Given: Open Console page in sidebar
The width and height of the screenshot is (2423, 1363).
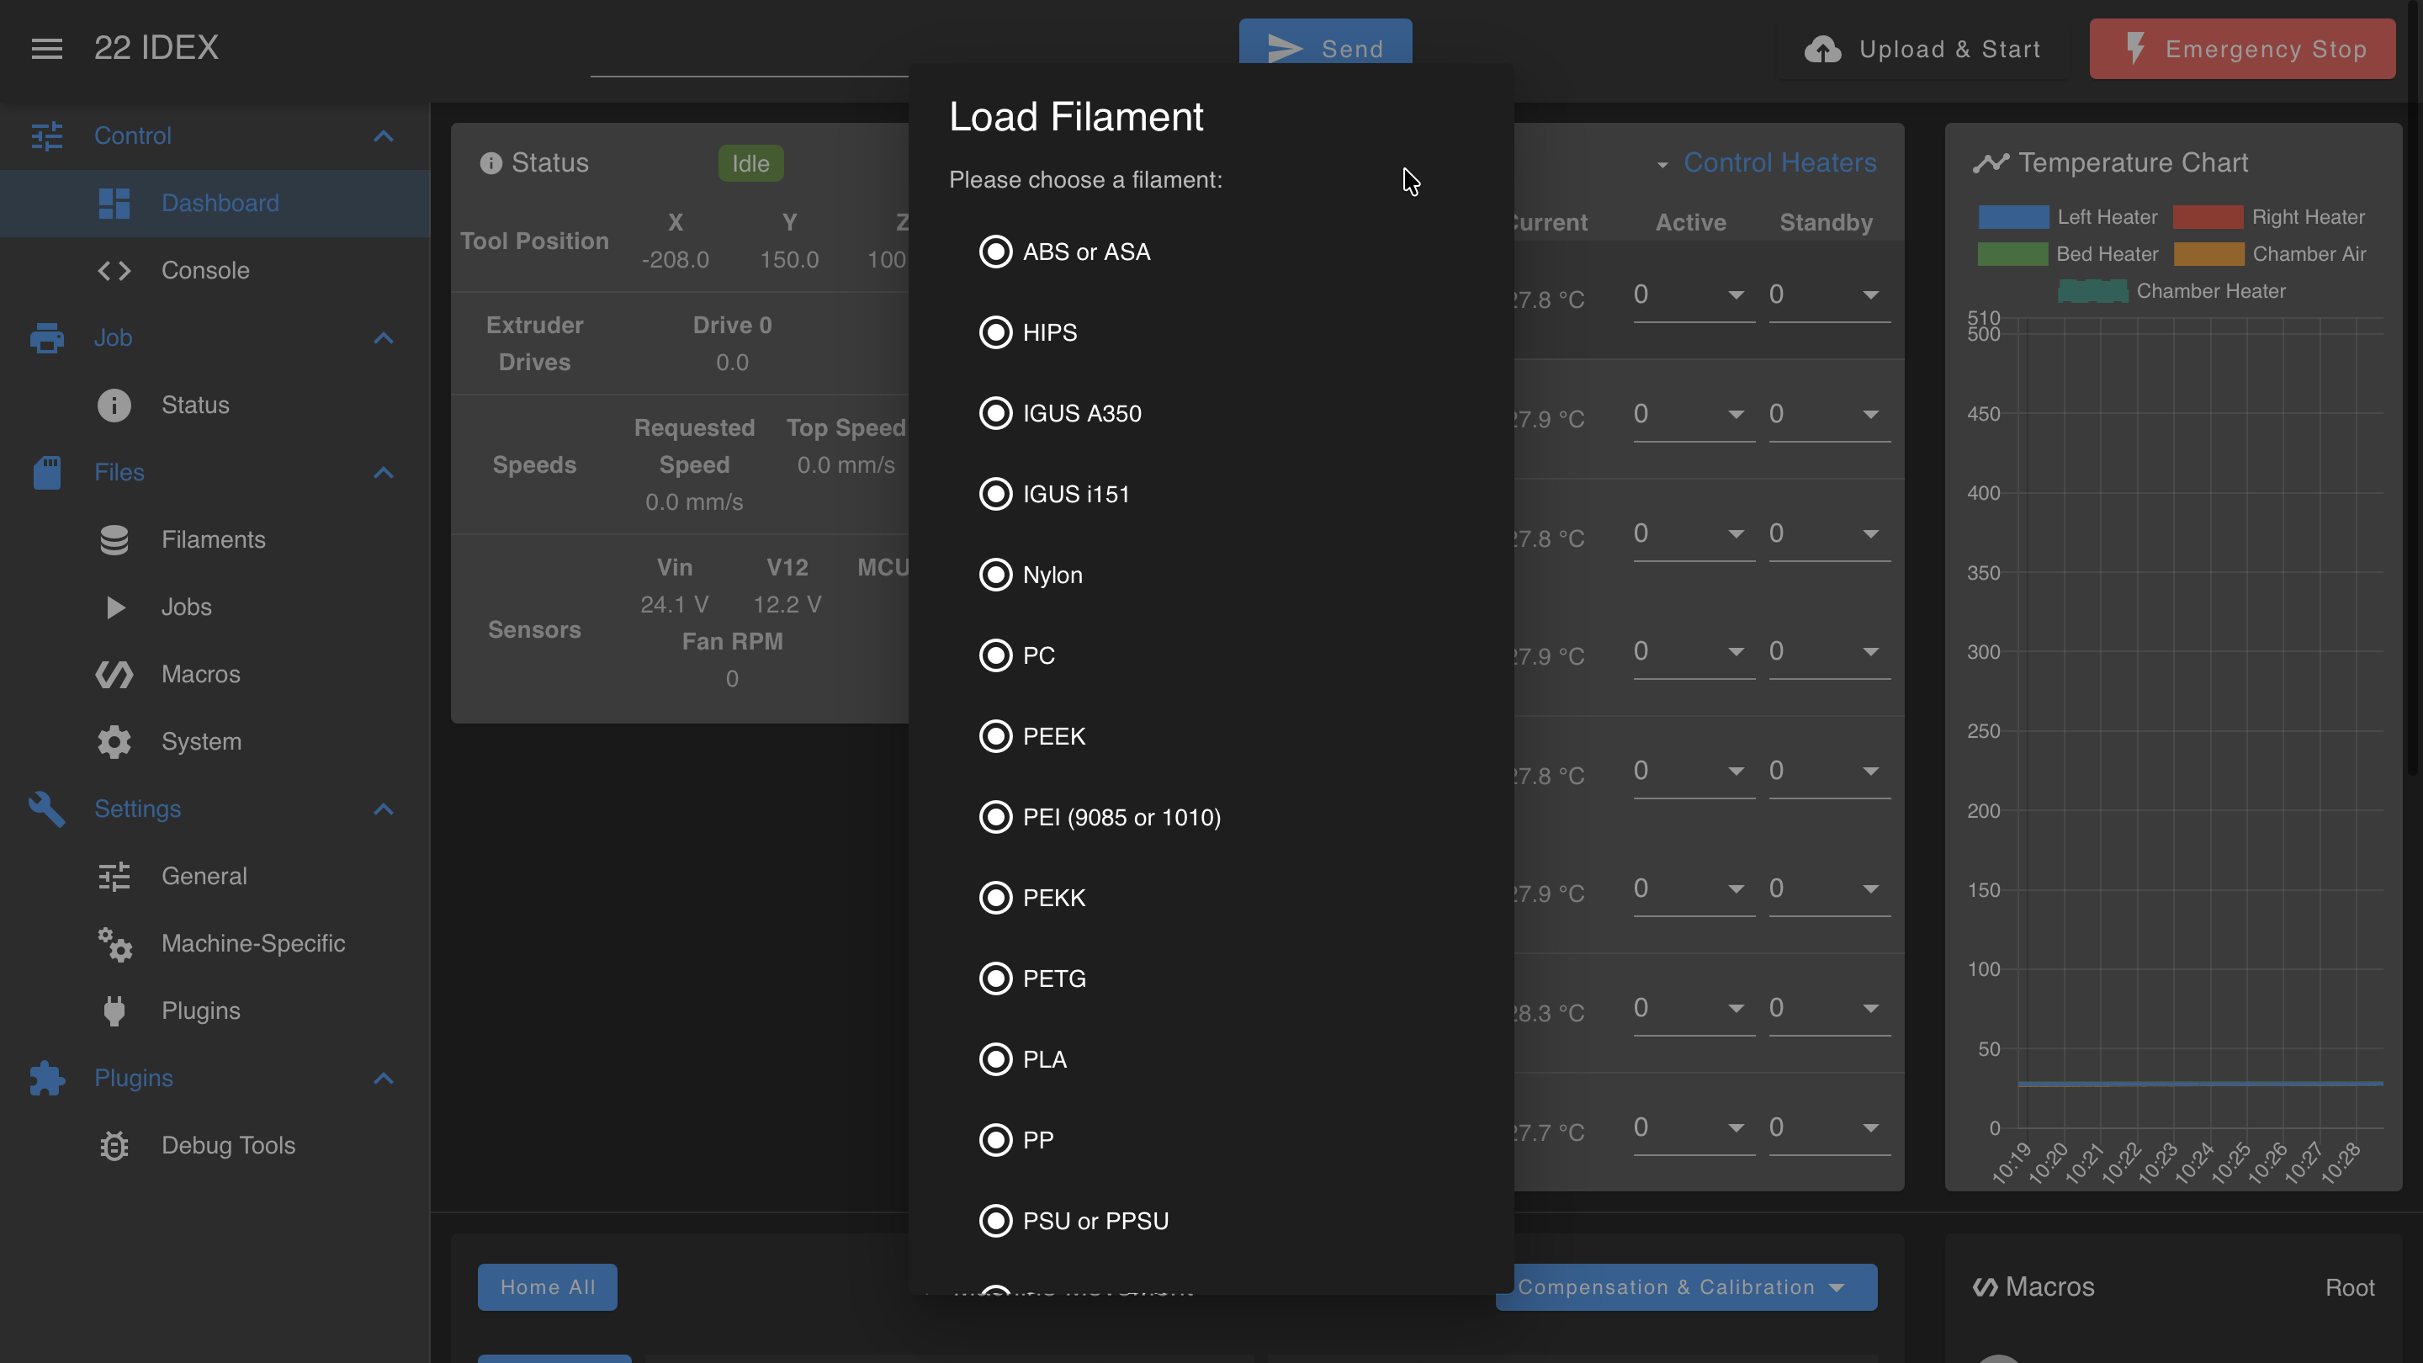Looking at the screenshot, I should [215, 271].
